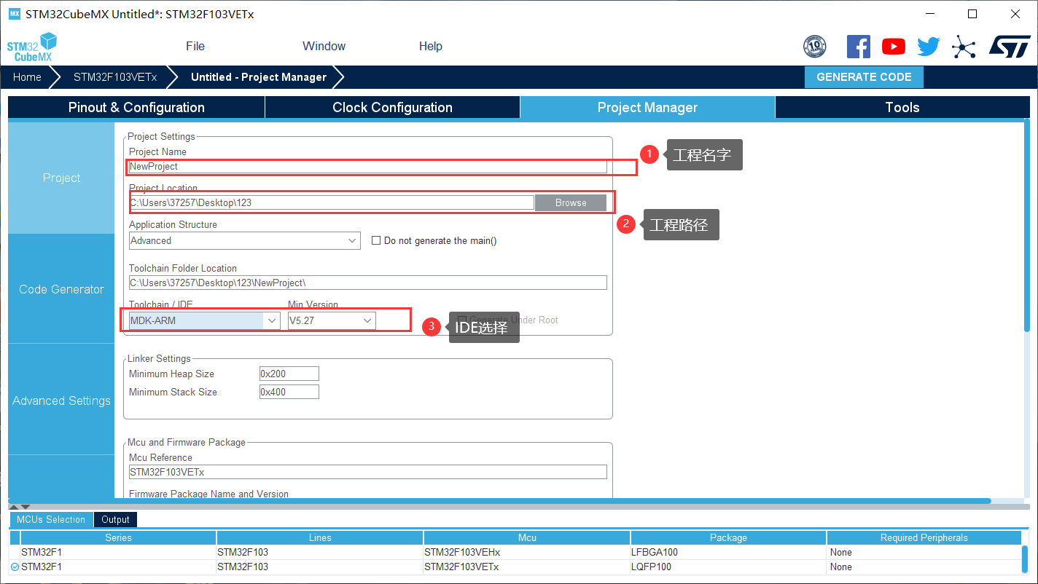Screen dimensions: 1038x584
Task: Open the Help menu
Action: [x=431, y=46]
